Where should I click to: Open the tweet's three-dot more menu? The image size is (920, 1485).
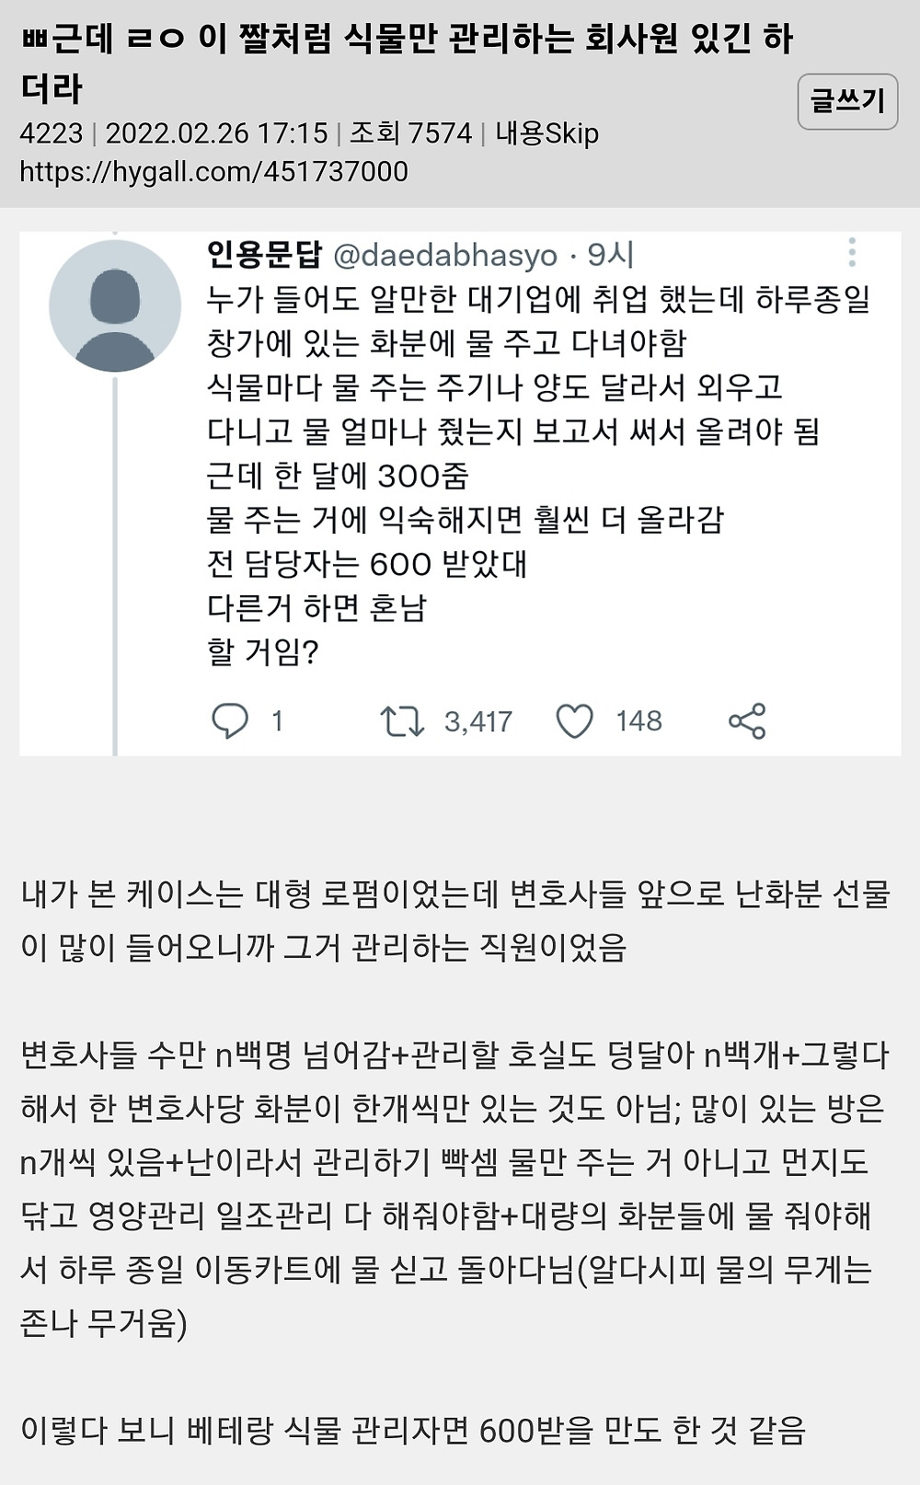(x=852, y=251)
